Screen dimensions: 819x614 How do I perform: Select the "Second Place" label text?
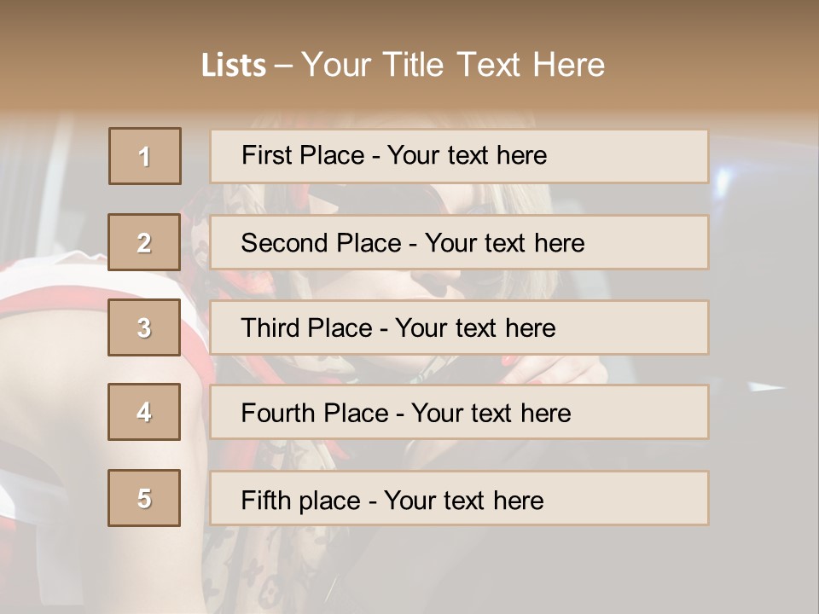tap(319, 243)
